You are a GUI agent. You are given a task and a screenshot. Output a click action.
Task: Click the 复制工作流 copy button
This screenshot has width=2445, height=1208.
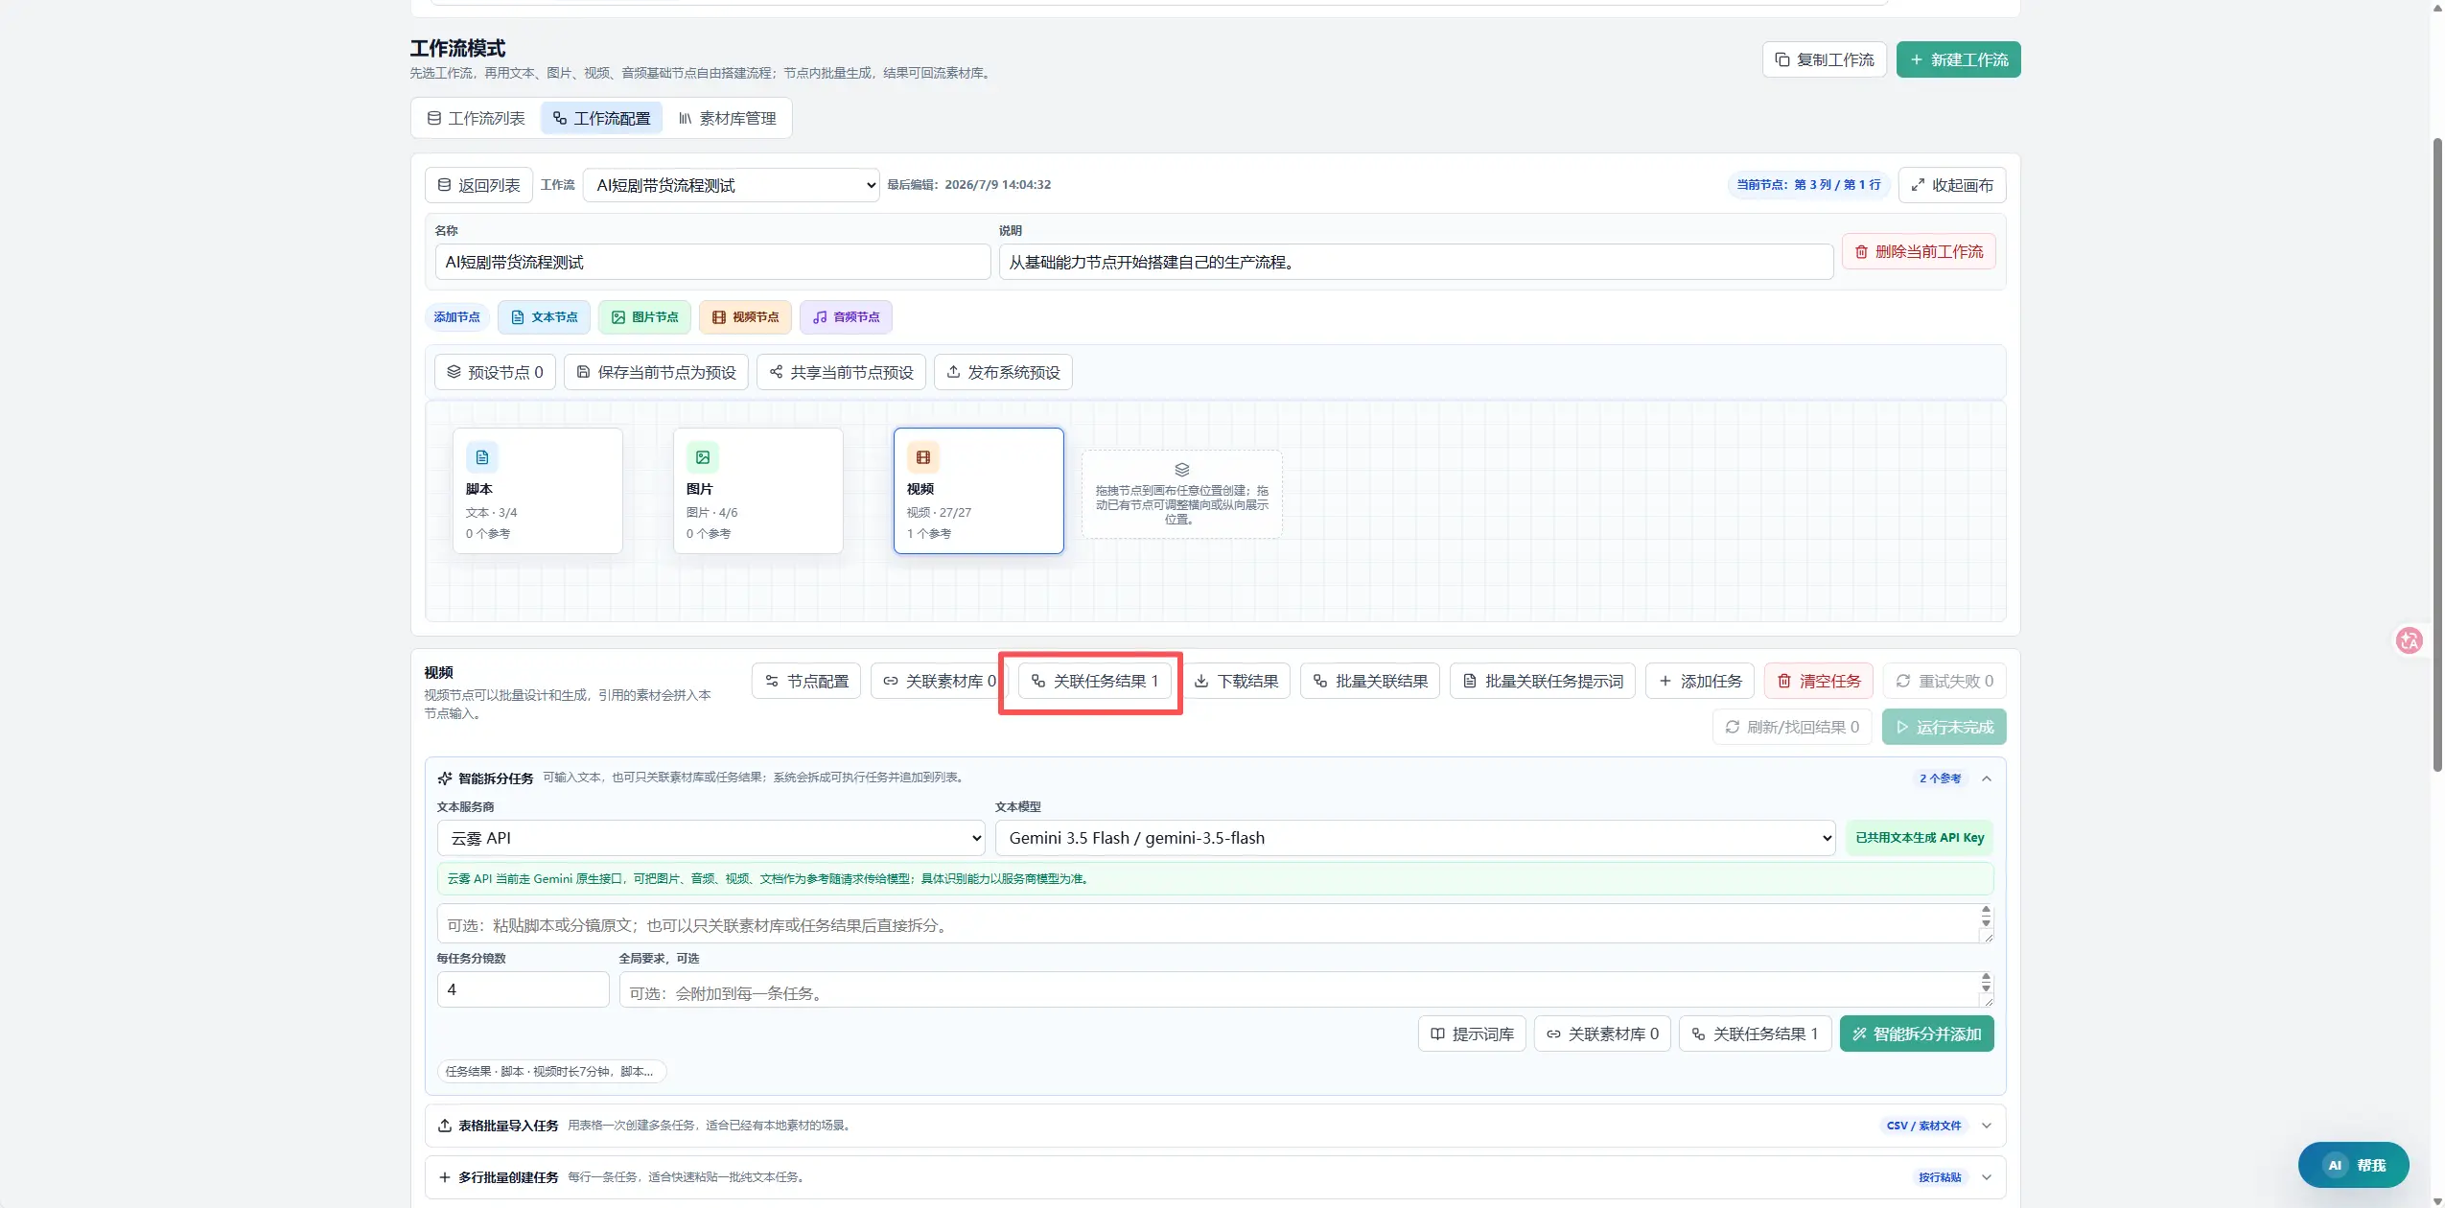pyautogui.click(x=1824, y=59)
